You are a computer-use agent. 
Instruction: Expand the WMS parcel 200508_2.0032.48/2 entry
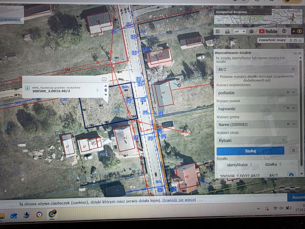pyautogui.click(x=97, y=90)
